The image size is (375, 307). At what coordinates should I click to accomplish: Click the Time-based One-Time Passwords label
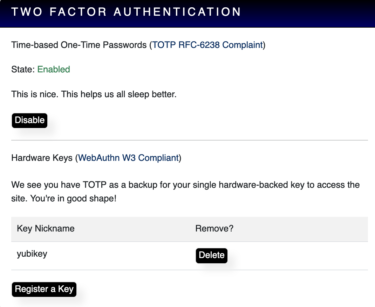point(79,45)
